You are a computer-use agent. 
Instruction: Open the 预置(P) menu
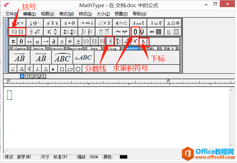pyautogui.click(x=121, y=14)
